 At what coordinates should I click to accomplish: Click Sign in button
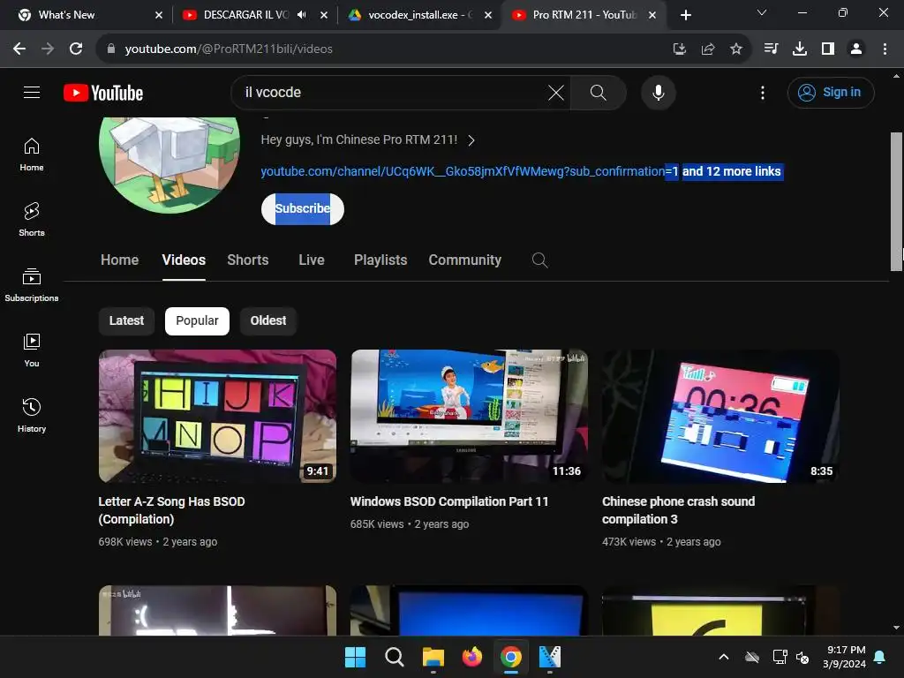(831, 92)
